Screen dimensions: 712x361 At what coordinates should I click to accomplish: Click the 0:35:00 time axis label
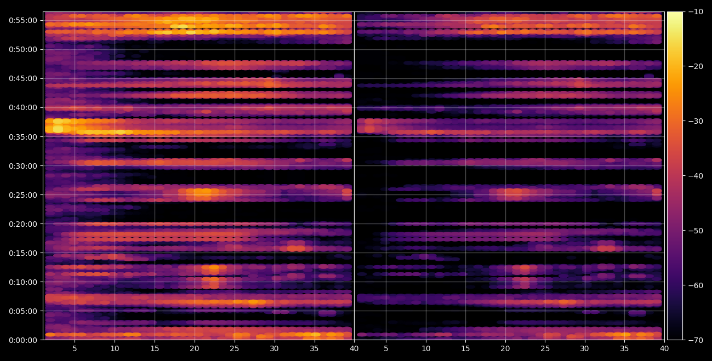23,137
